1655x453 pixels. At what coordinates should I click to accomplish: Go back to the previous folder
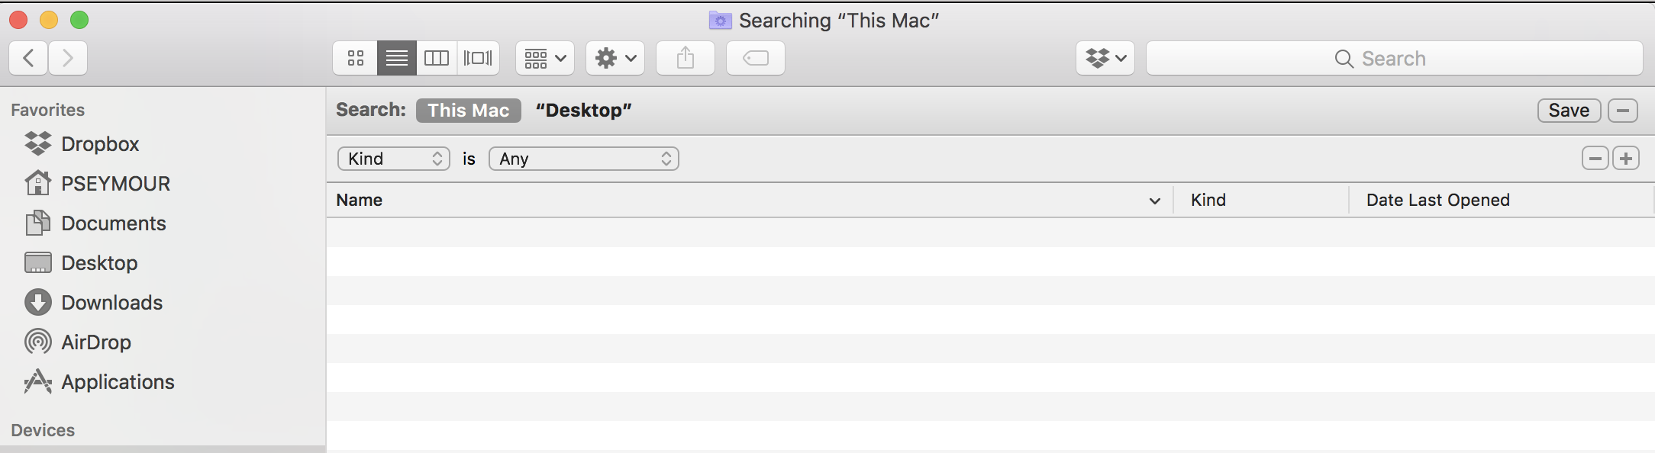click(29, 58)
